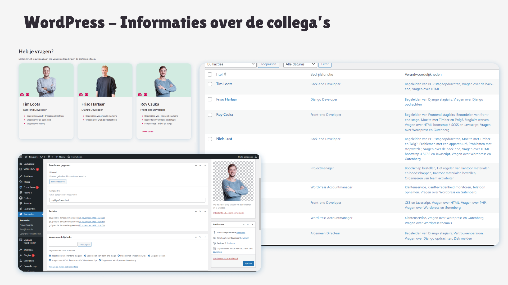Image resolution: width=508 pixels, height=285 pixels.
Task: Open Formulieren icon in the top admin bar
Action: (69, 157)
